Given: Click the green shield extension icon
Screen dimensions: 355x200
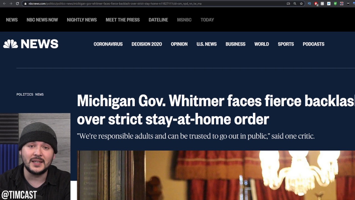Looking at the screenshot, I should pos(335,4).
